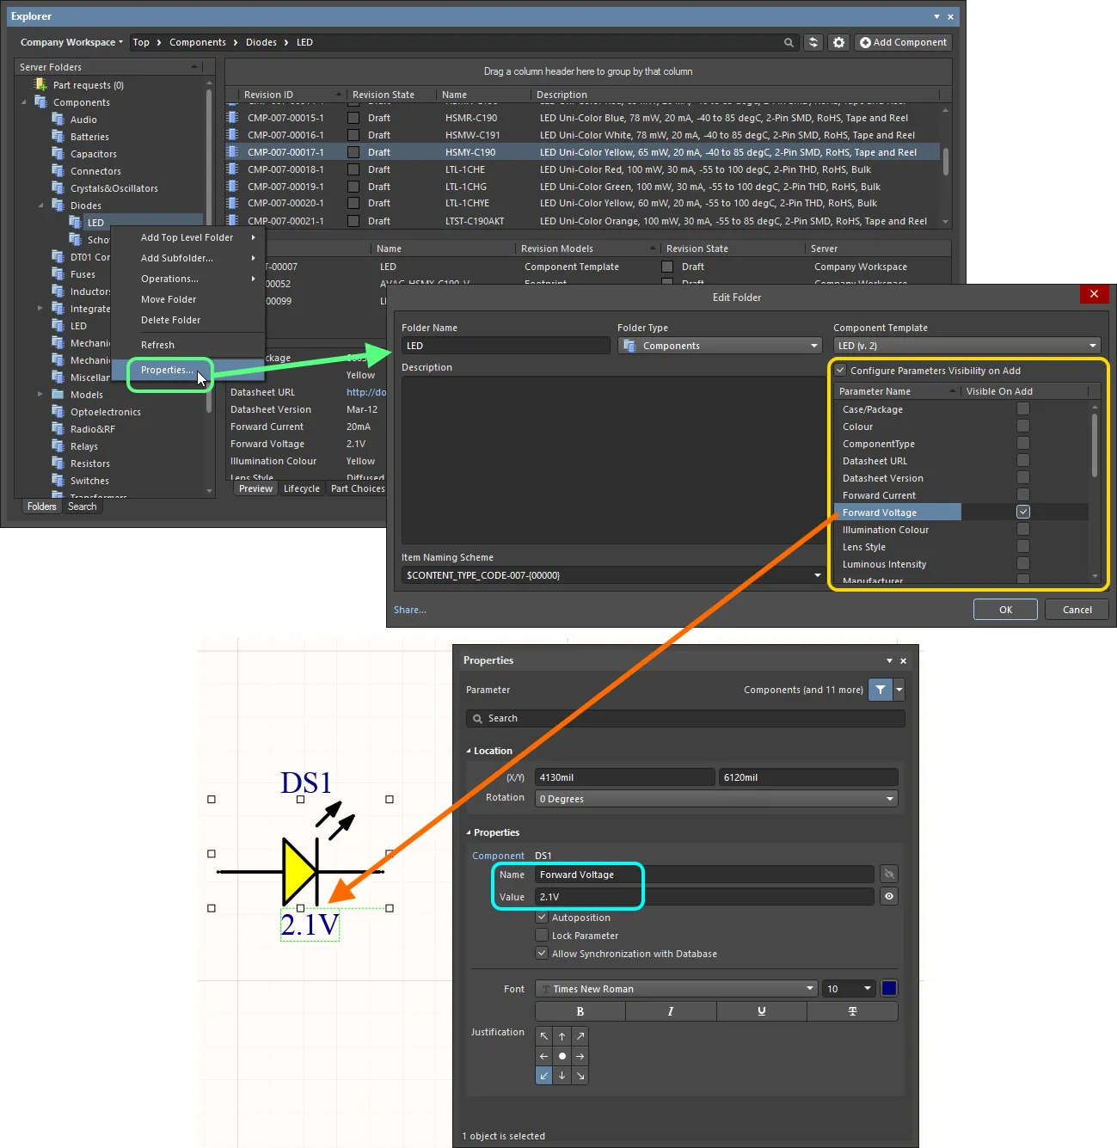Viewport: 1117px width, 1148px height.
Task: Click the Models folder icon in tree
Action: [58, 394]
